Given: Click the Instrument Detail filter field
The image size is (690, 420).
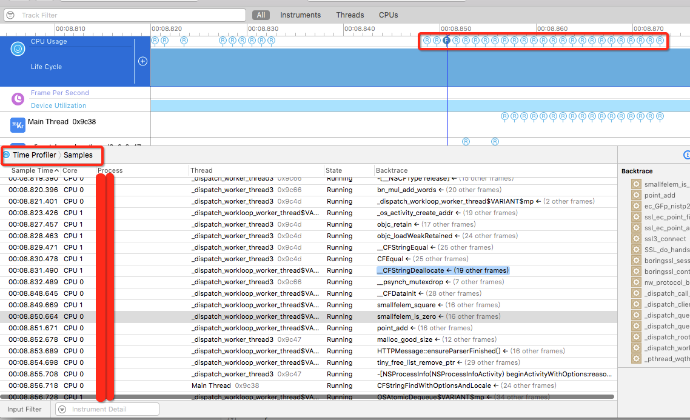Looking at the screenshot, I should click(x=107, y=409).
